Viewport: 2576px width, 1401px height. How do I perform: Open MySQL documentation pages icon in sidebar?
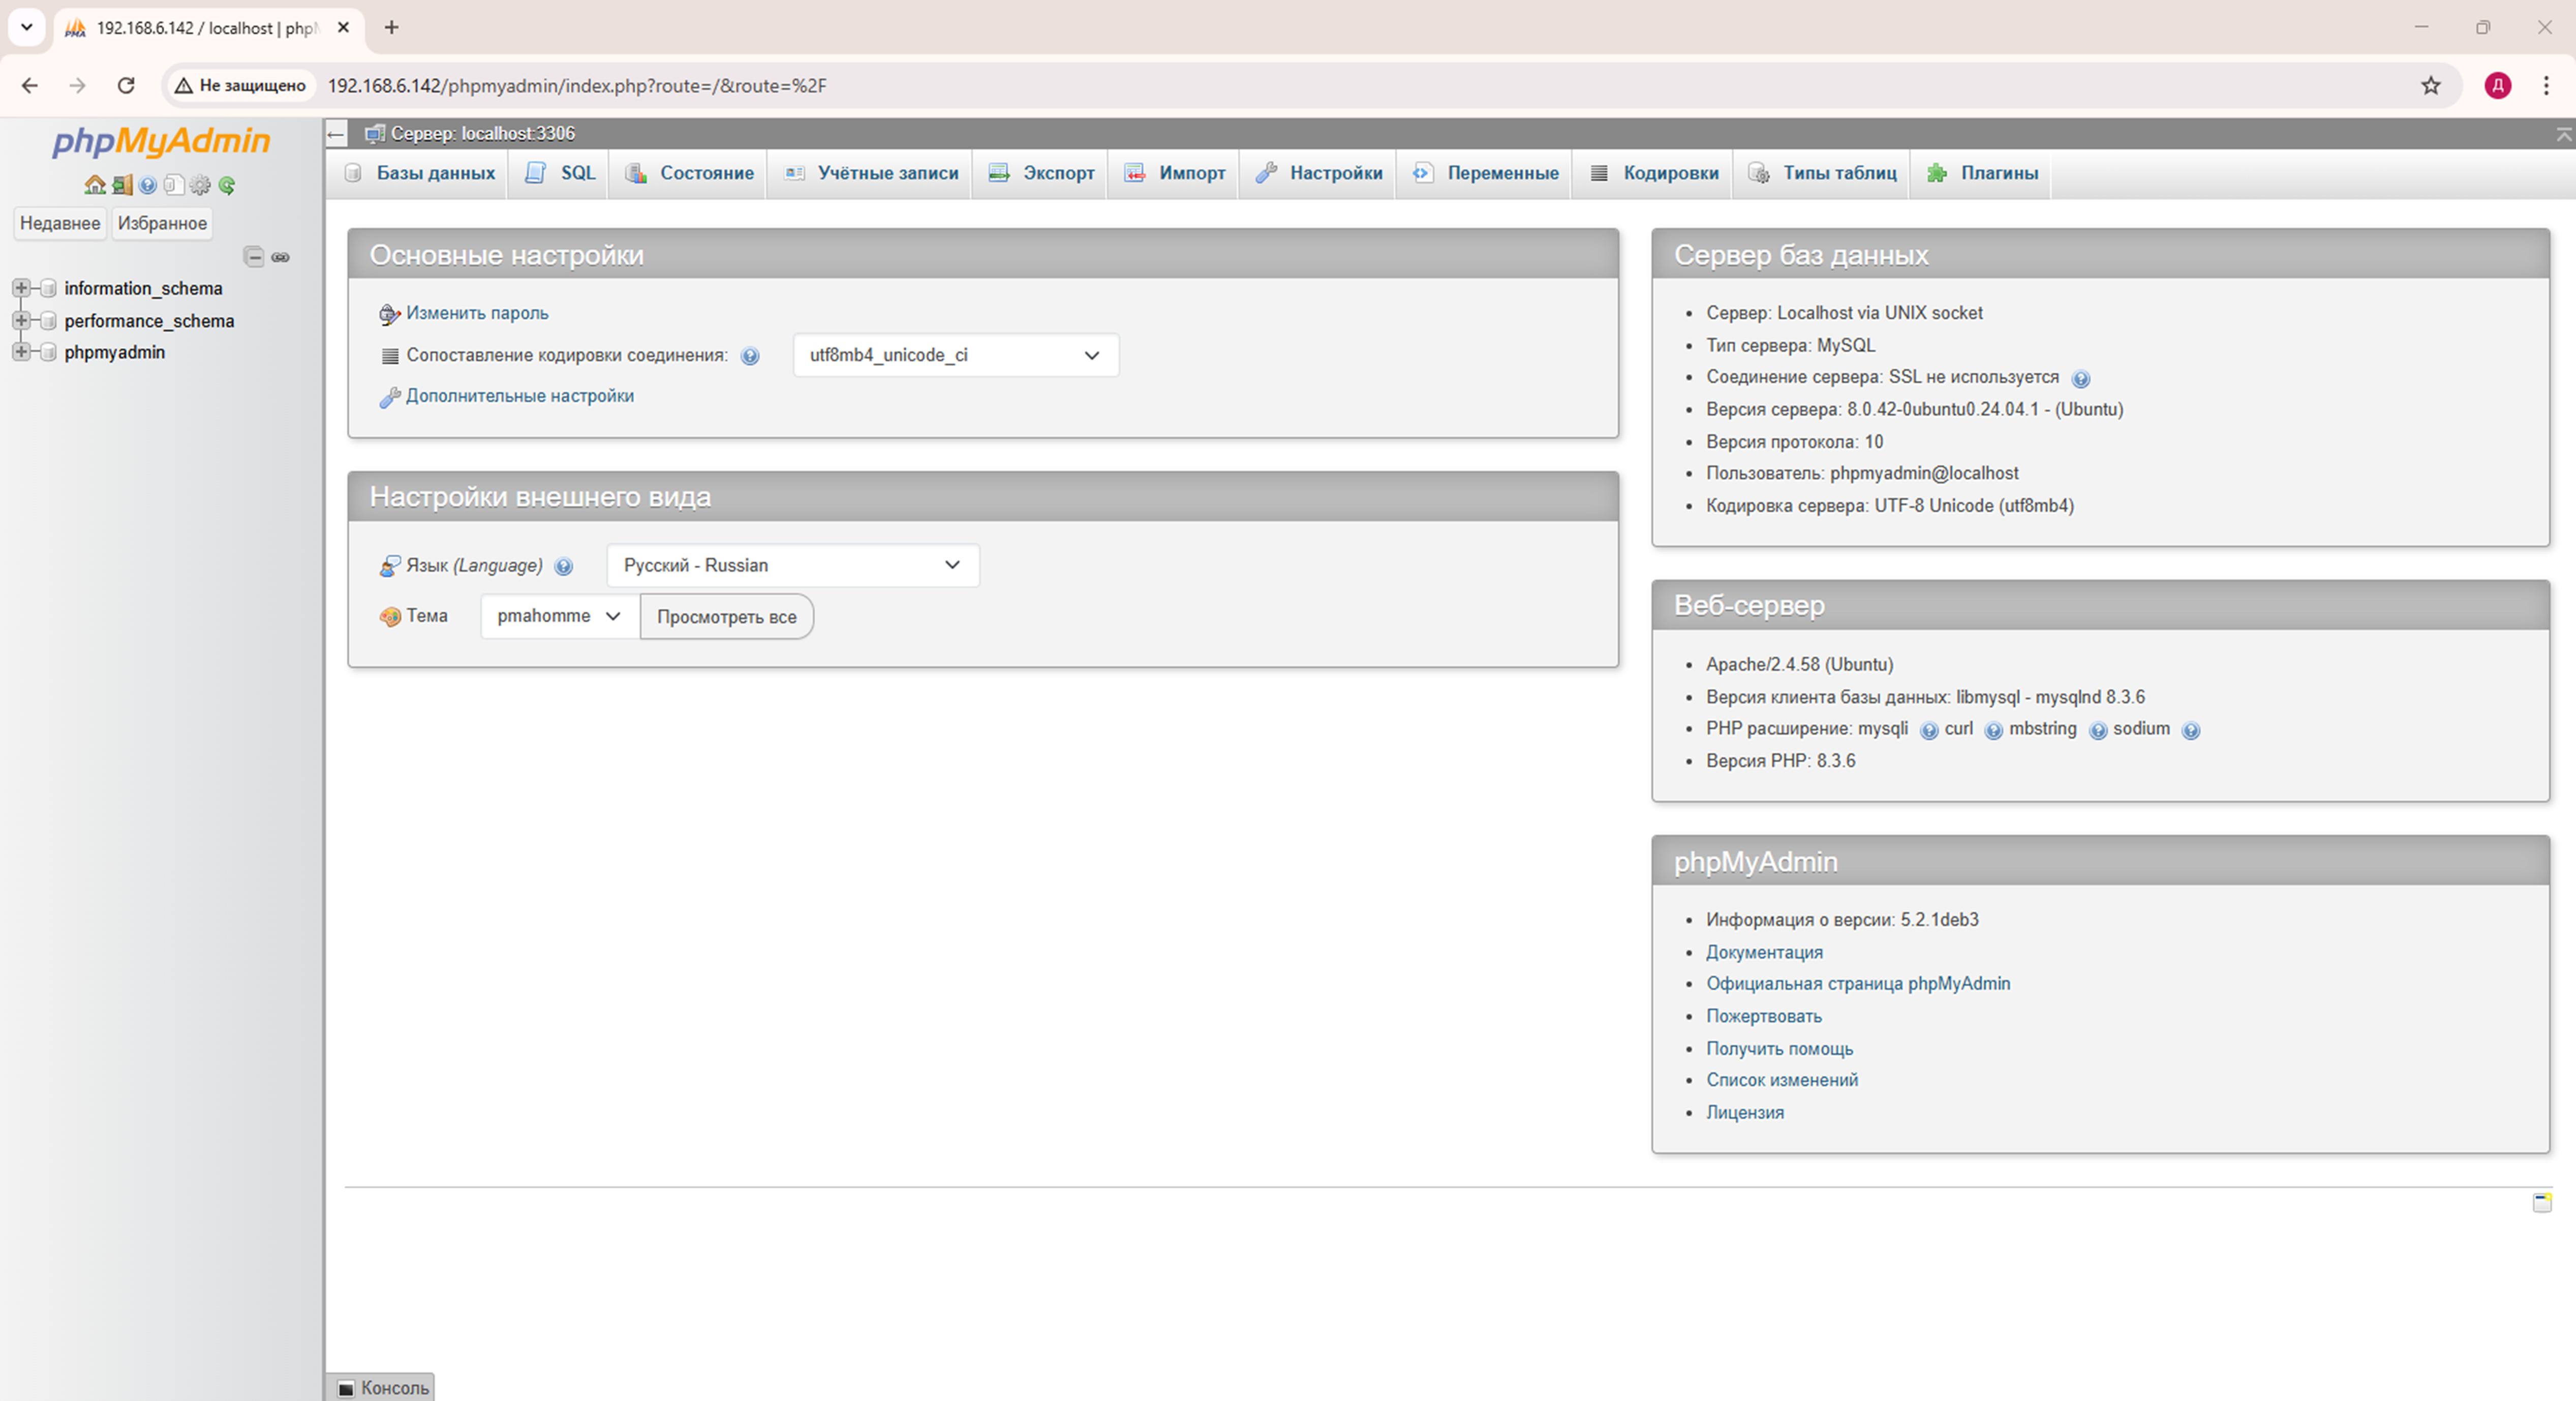coord(174,185)
